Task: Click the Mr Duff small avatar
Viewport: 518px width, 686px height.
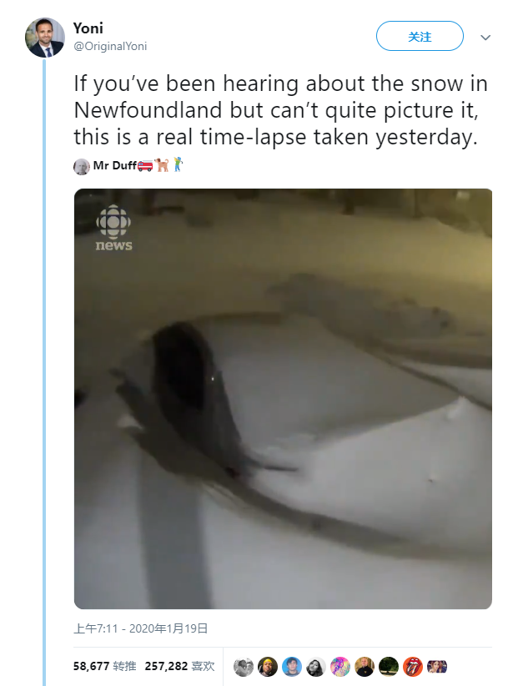Action: click(82, 167)
